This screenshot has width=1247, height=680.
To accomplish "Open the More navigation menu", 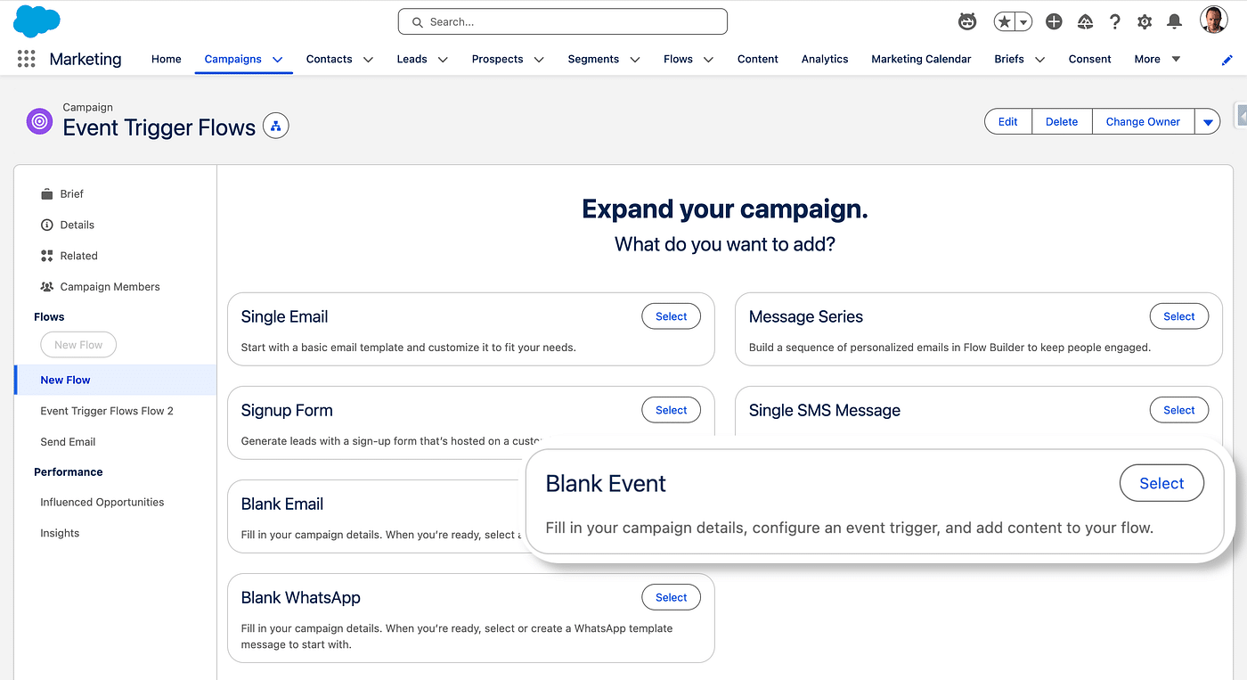I will click(1157, 59).
